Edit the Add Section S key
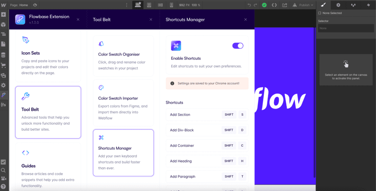 tap(242, 115)
